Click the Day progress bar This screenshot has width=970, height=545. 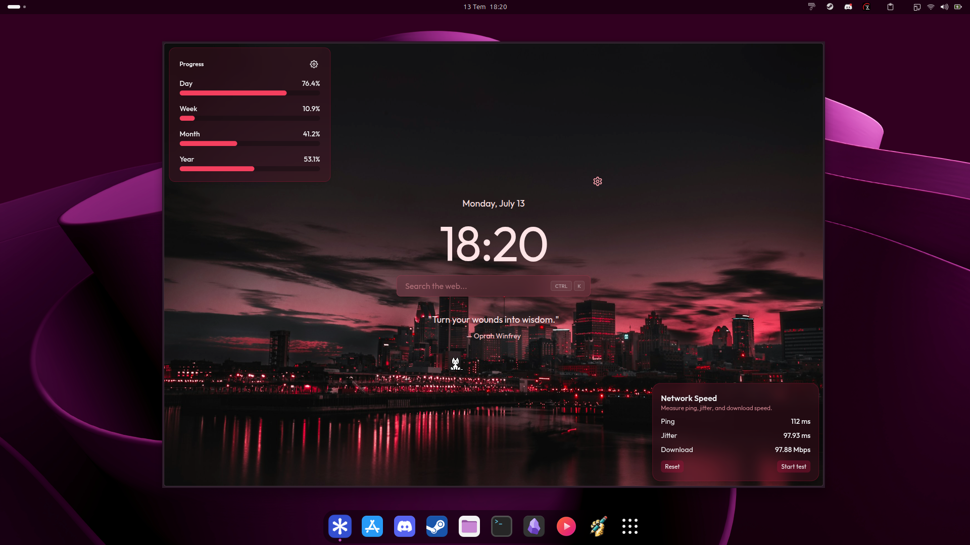pos(250,93)
